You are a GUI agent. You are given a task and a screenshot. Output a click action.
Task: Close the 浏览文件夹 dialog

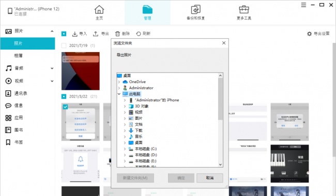pos(224,43)
